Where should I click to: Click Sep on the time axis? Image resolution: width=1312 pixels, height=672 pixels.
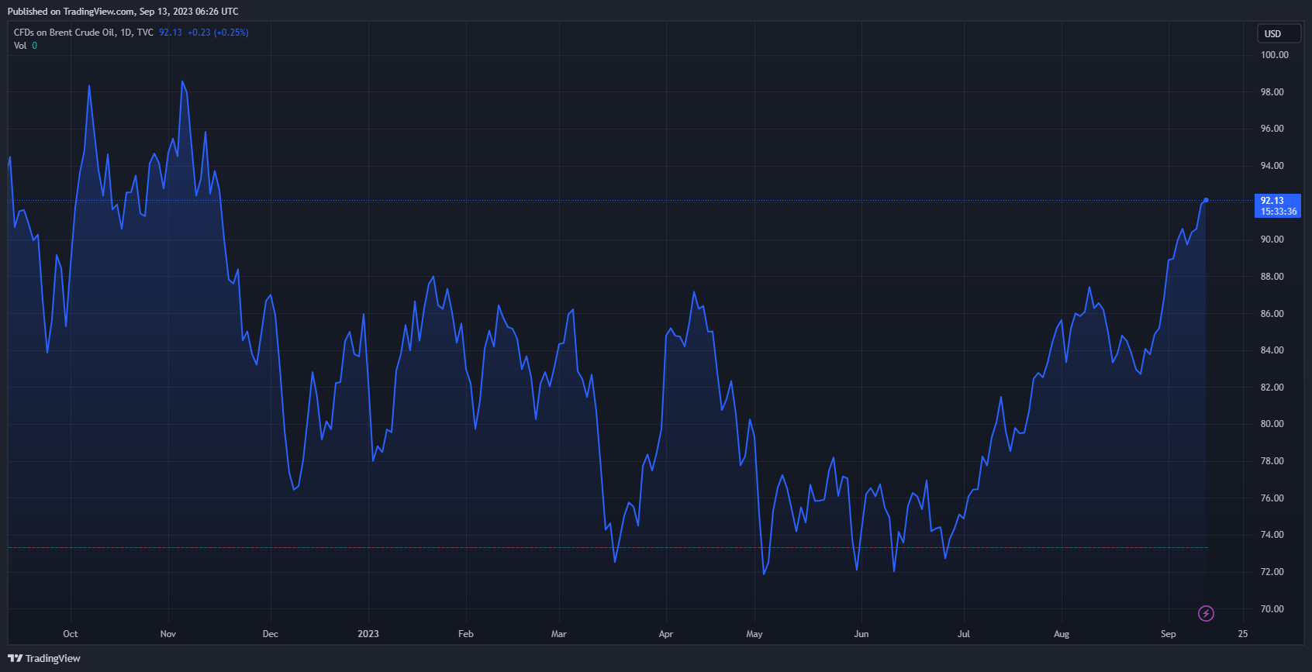[1168, 634]
